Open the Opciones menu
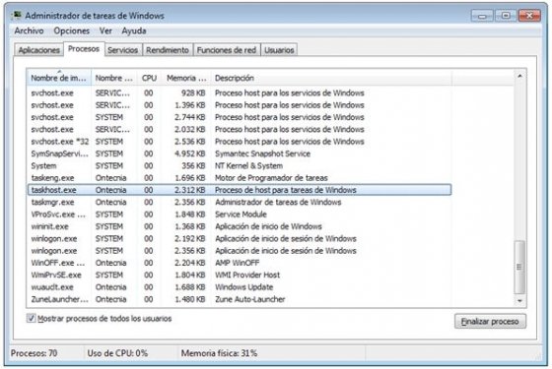Viewport: 552px width, 369px height. click(71, 31)
